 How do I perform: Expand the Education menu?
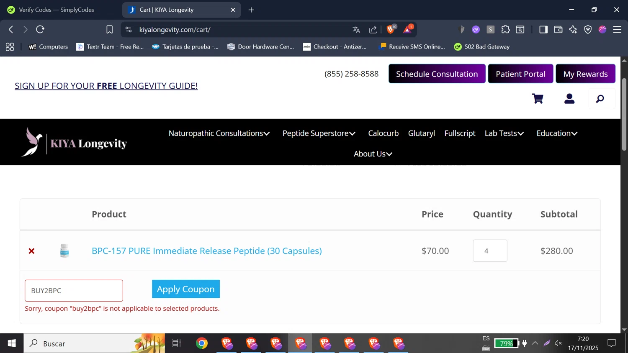[x=557, y=133]
